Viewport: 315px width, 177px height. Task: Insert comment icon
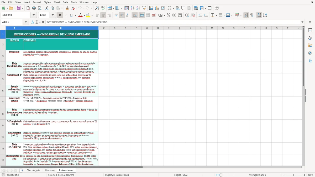pos(183,8)
